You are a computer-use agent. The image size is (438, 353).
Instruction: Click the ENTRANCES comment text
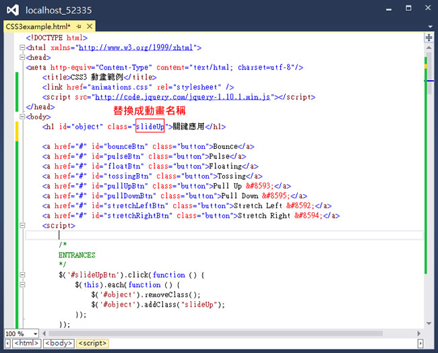pyautogui.click(x=77, y=255)
